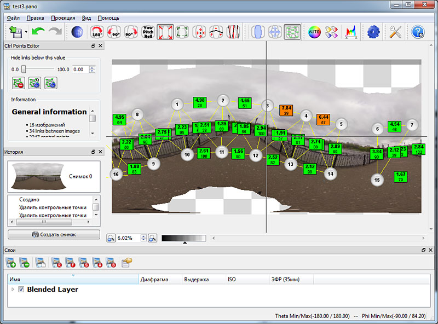Undock the Слои panel
Viewport: 438px width, 324px height.
click(x=423, y=250)
